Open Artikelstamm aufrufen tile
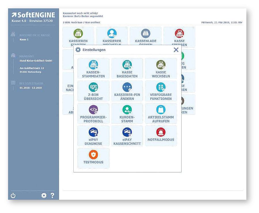259x213 pixels. coord(161,113)
